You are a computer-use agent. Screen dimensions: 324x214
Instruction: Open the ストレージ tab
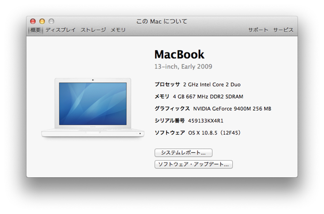[93, 30]
